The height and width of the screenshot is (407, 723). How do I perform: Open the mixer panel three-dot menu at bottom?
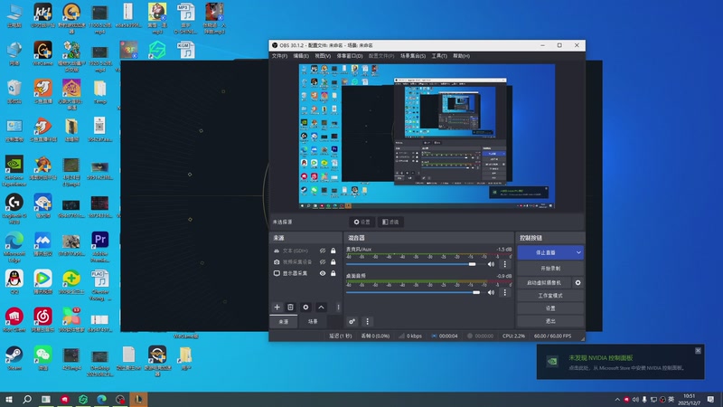point(368,322)
